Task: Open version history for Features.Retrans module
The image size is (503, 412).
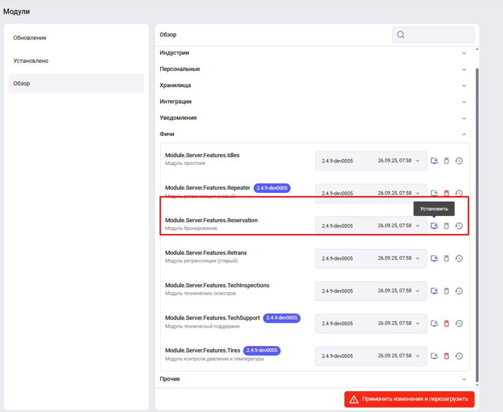Action: pos(459,258)
